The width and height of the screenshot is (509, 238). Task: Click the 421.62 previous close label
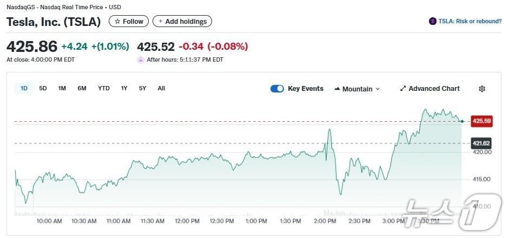481,143
